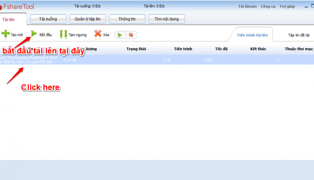This screenshot has height=180, width=314.
Task: Sort by the Tiến trình column header
Action: point(183,49)
